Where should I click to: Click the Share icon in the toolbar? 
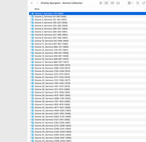point(138,3)
